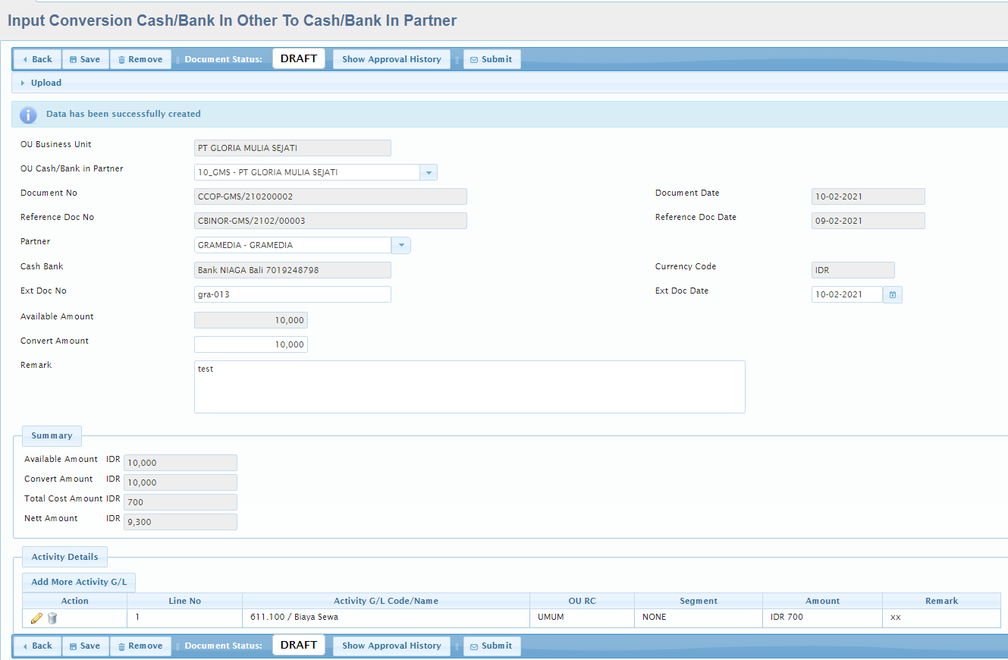Click the bottom Save button
This screenshot has width=1008, height=660.
[x=85, y=646]
